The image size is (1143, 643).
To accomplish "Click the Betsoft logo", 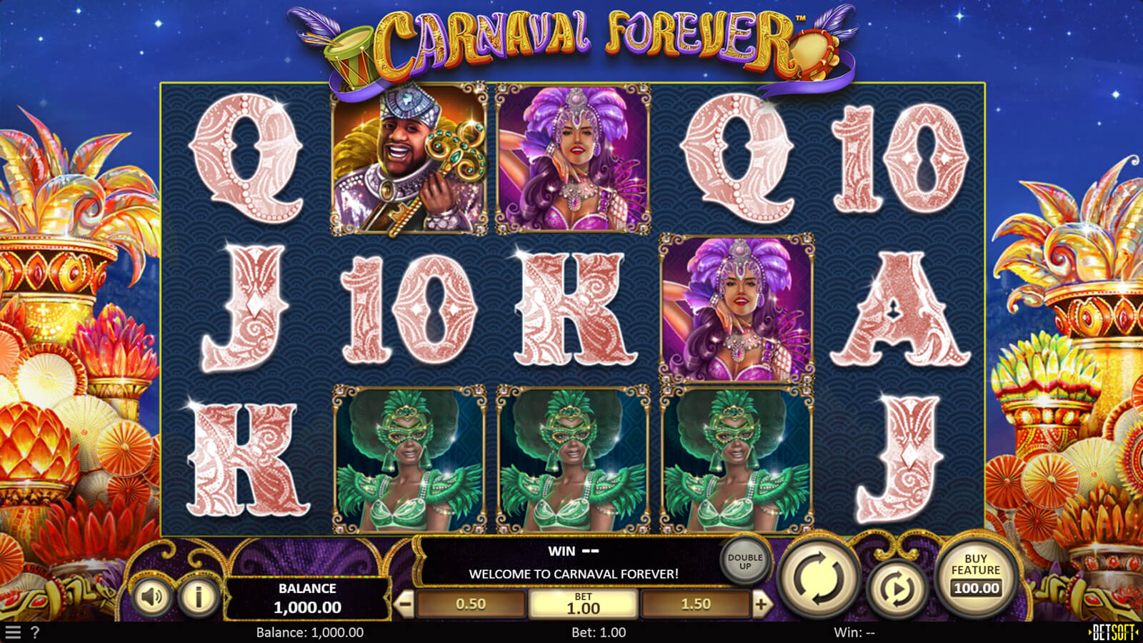I will [1113, 632].
